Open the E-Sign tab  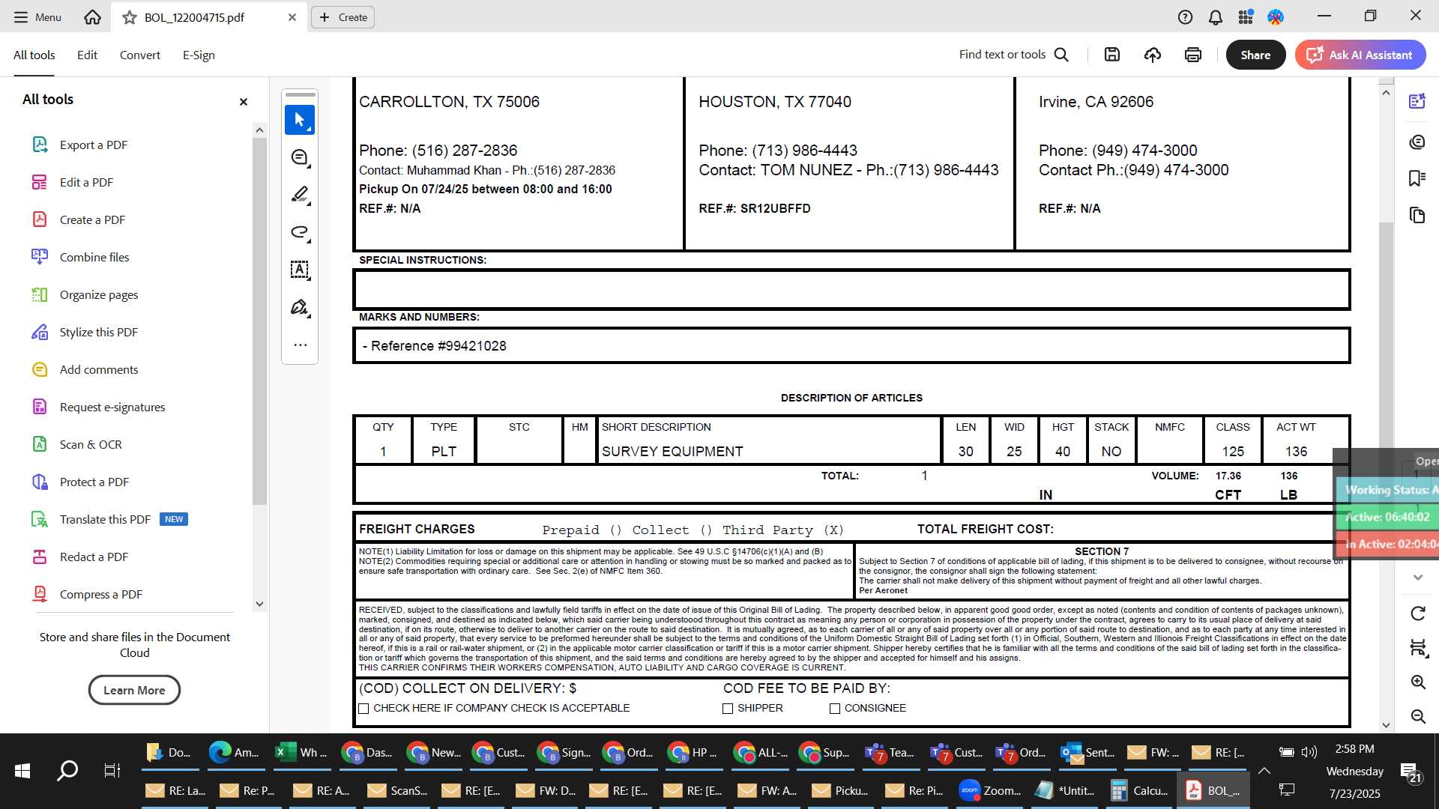tap(199, 55)
